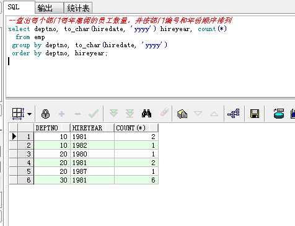Select the HIREYEAR column header

tap(92, 128)
